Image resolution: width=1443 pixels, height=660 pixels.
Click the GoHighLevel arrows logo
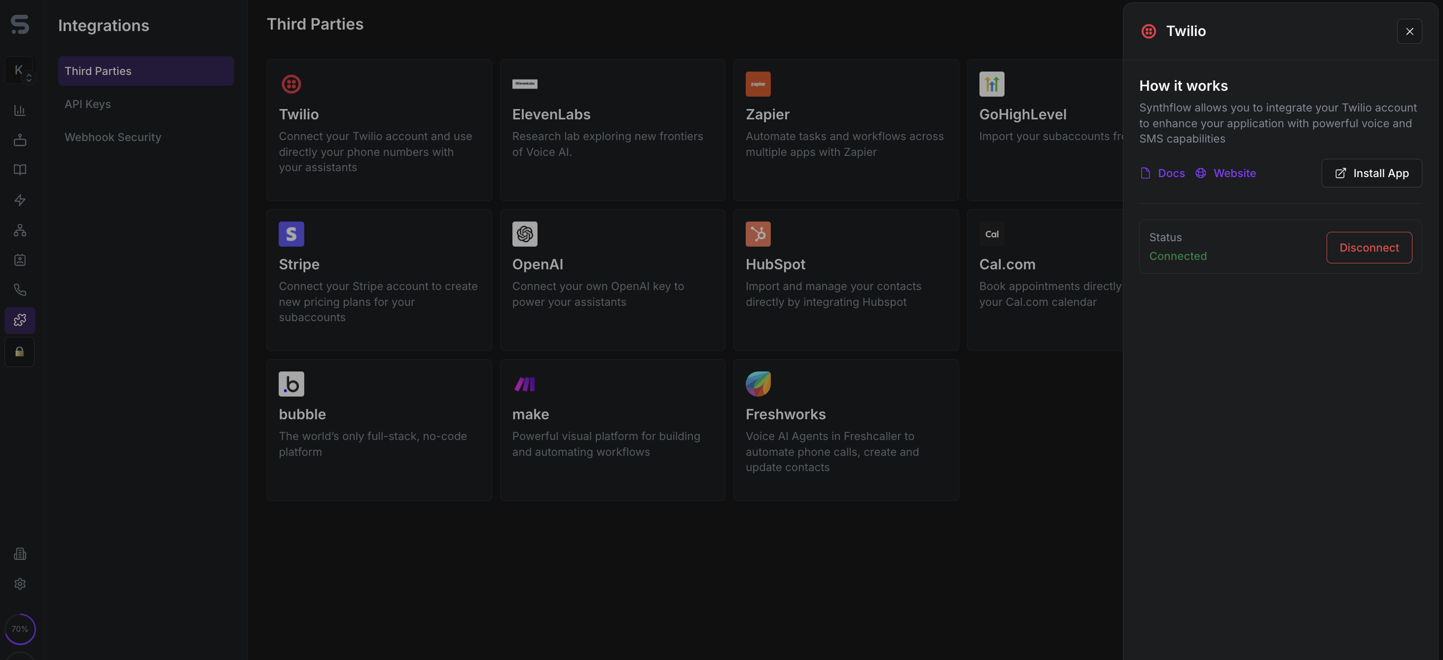coord(991,84)
